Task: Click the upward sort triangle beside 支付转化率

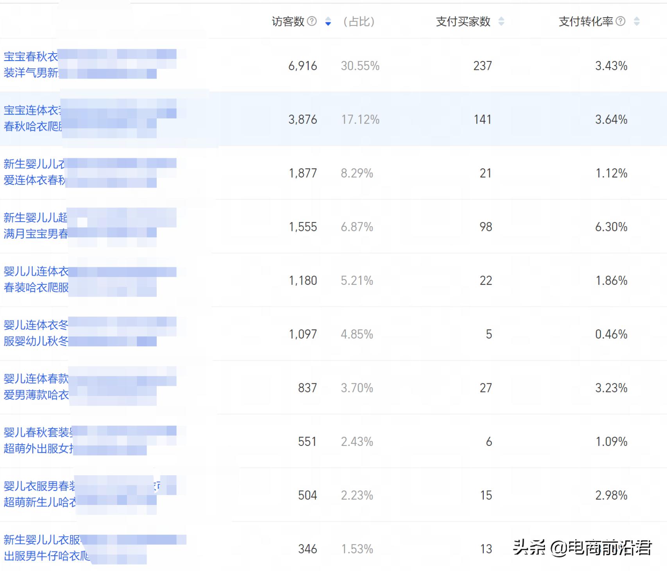Action: tap(637, 19)
